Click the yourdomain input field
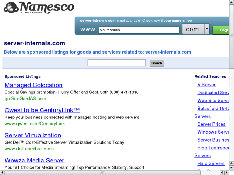 pos(139,30)
